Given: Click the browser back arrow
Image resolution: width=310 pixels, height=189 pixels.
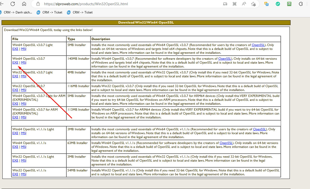Looking at the screenshot, I should [2, 4].
